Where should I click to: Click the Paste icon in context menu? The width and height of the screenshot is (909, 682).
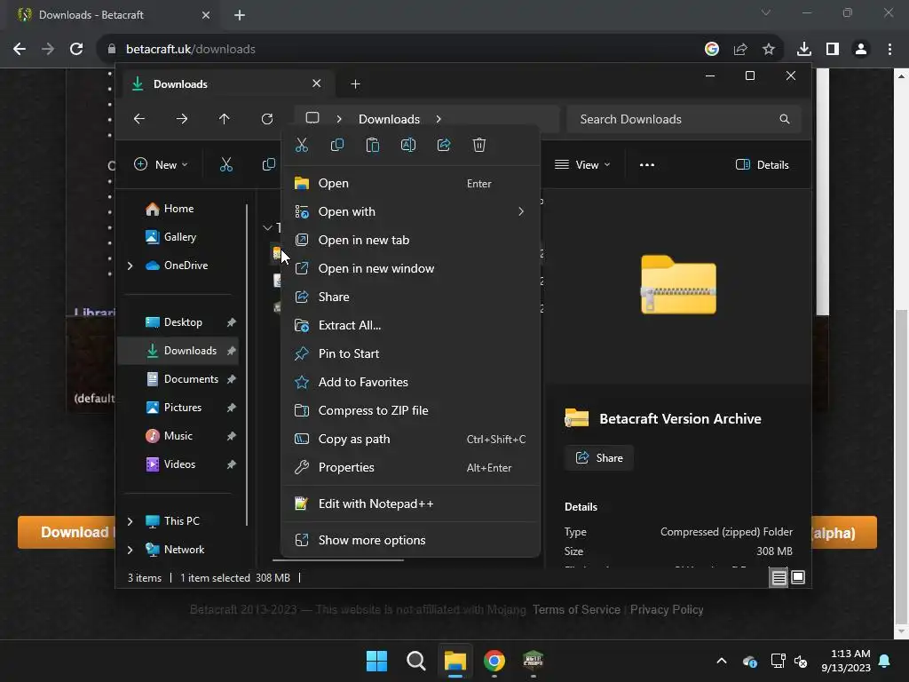(373, 145)
